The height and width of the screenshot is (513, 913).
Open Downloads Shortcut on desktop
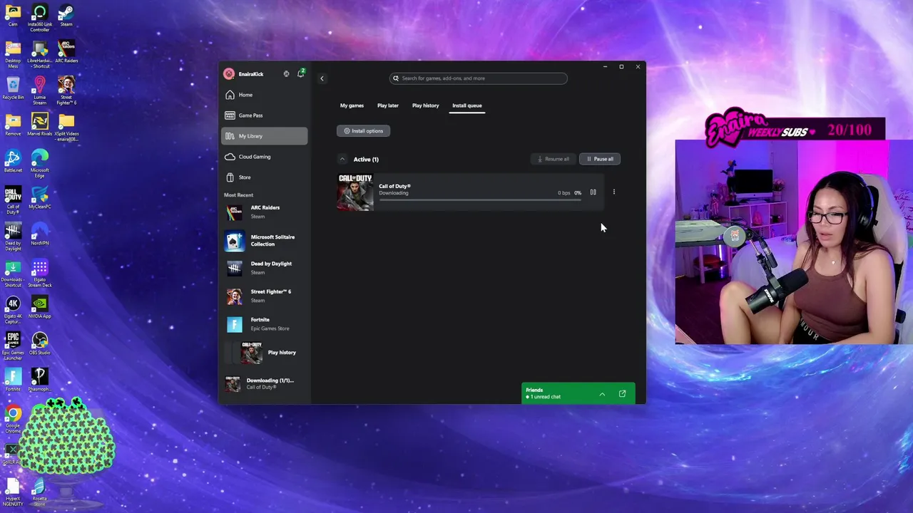pos(13,274)
